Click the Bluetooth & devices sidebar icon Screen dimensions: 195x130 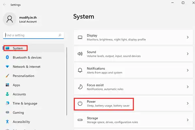coord(7,58)
